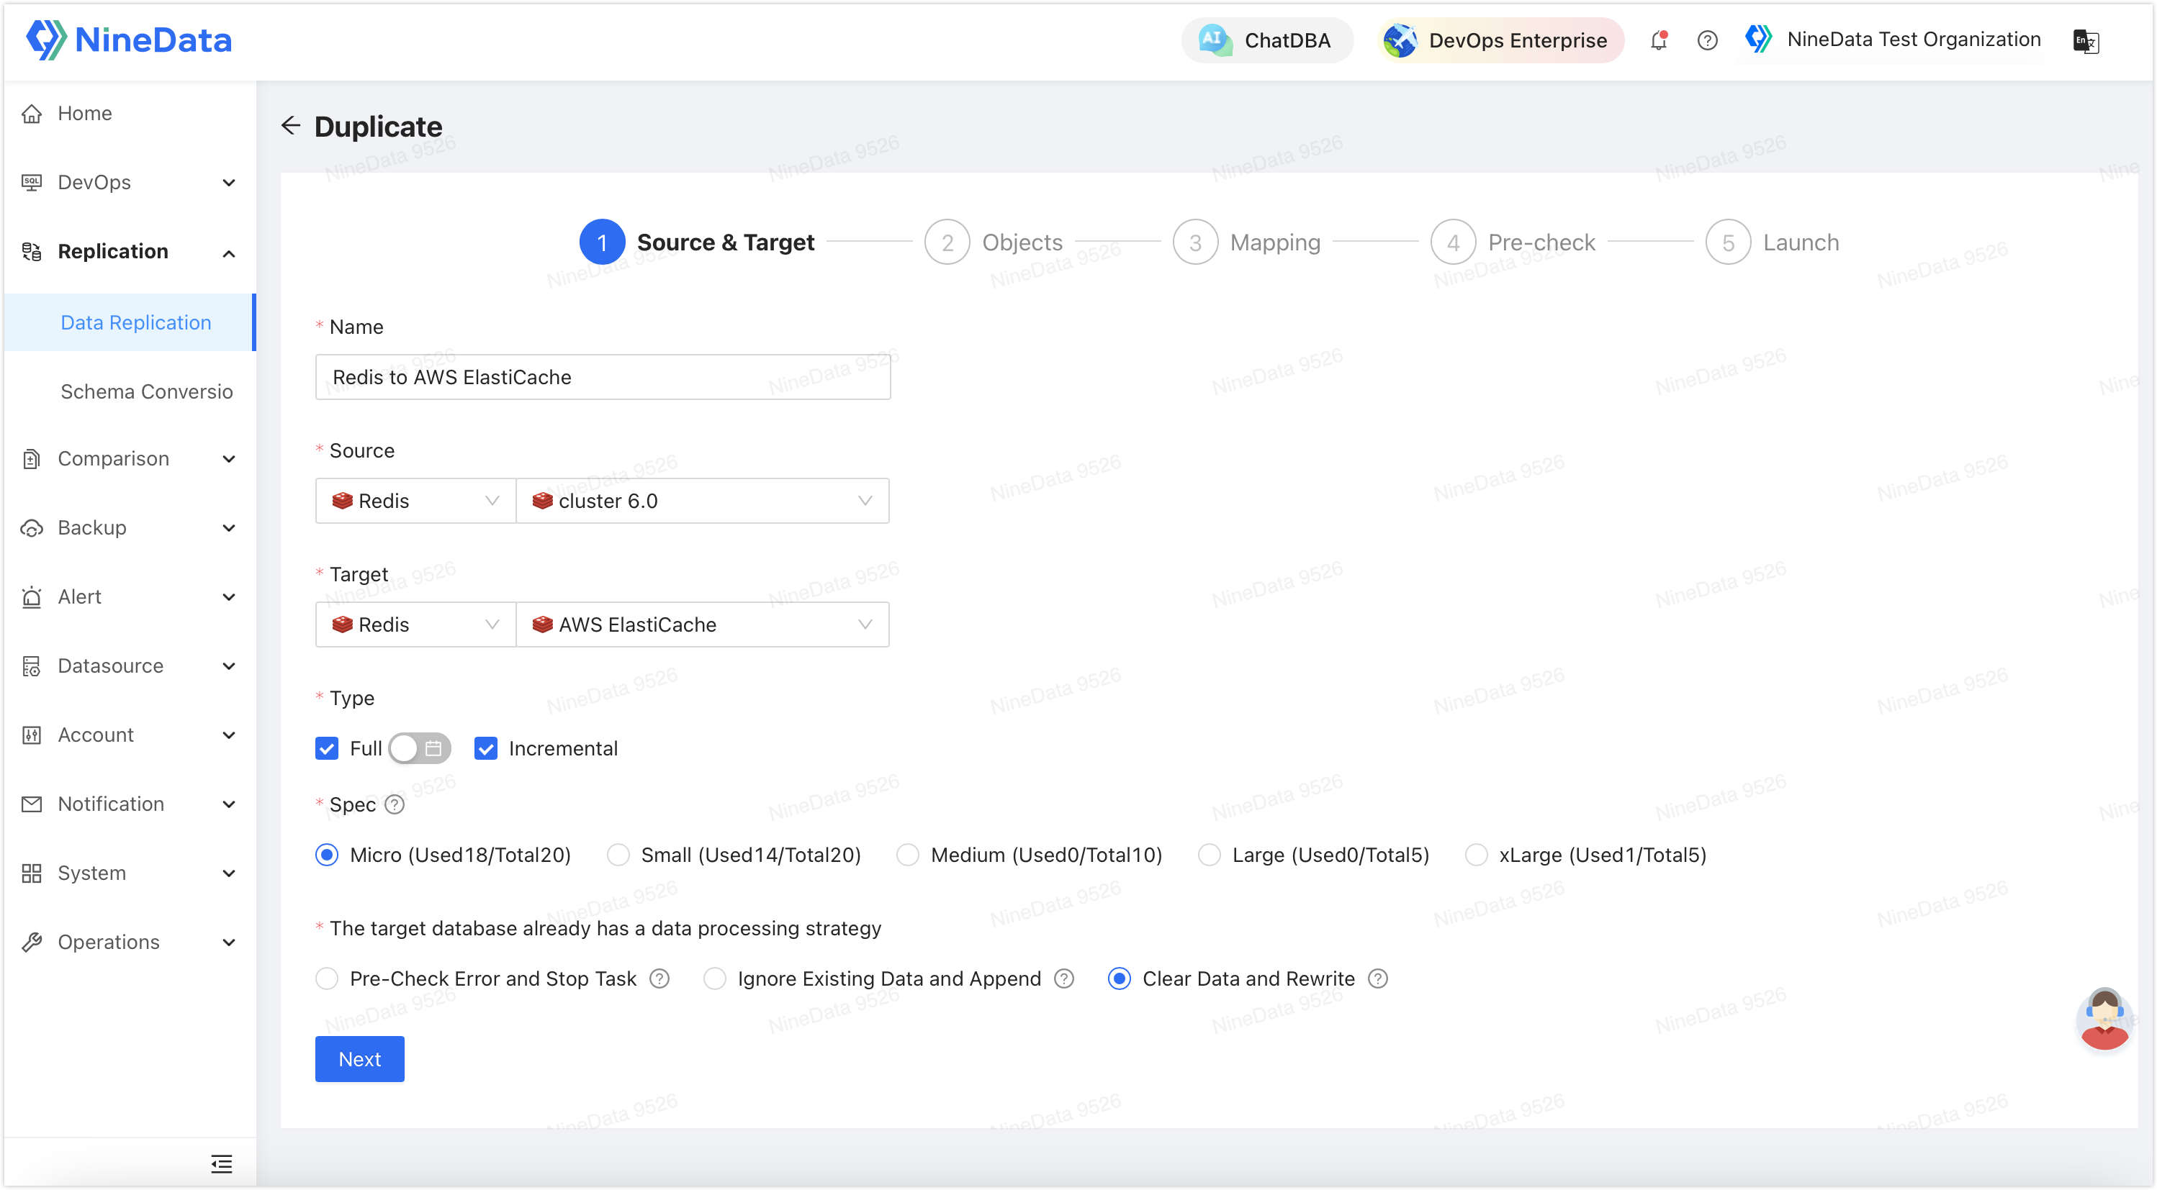Click in the Name input field
Screen dimensions: 2157x1190
click(602, 378)
